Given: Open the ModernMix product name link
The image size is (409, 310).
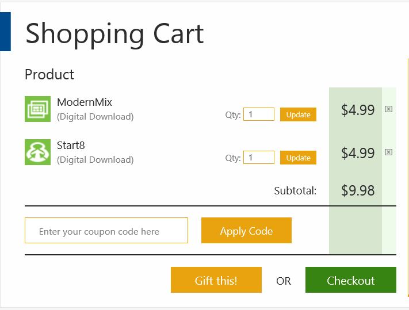Looking at the screenshot, I should pyautogui.click(x=85, y=102).
